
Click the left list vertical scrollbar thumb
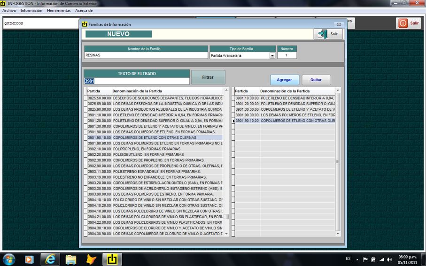[x=226, y=217]
